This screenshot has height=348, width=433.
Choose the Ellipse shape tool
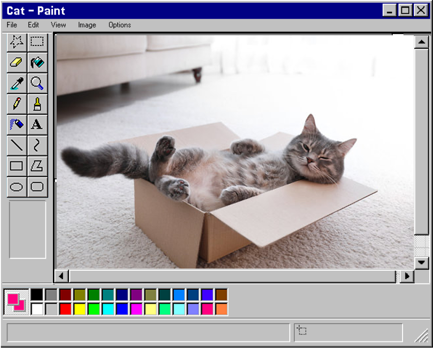[17, 187]
